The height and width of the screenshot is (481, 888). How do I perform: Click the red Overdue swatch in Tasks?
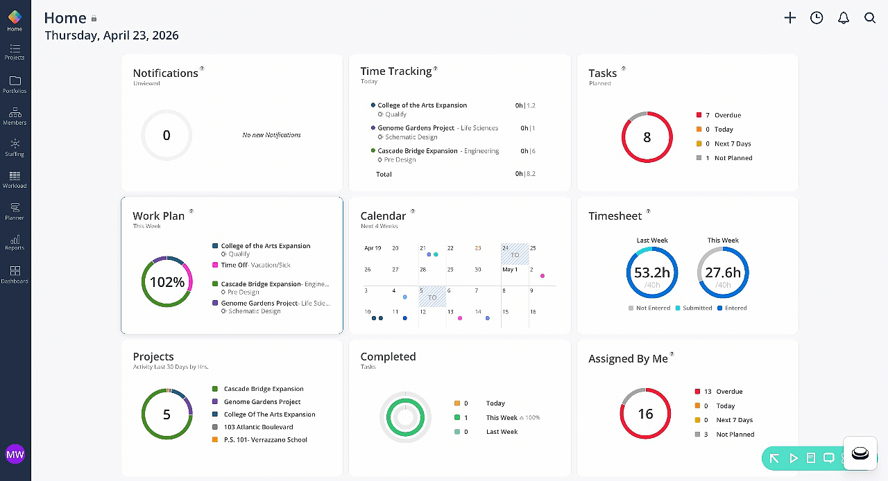click(x=699, y=115)
